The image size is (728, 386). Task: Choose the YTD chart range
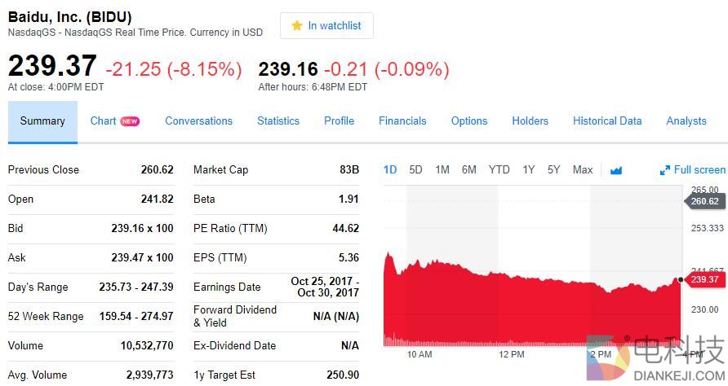(499, 170)
